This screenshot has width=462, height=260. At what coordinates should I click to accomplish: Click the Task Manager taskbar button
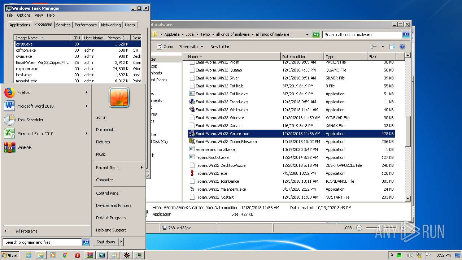(139, 255)
